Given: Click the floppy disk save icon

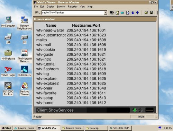Looking at the screenshot, I should tap(152, 12).
